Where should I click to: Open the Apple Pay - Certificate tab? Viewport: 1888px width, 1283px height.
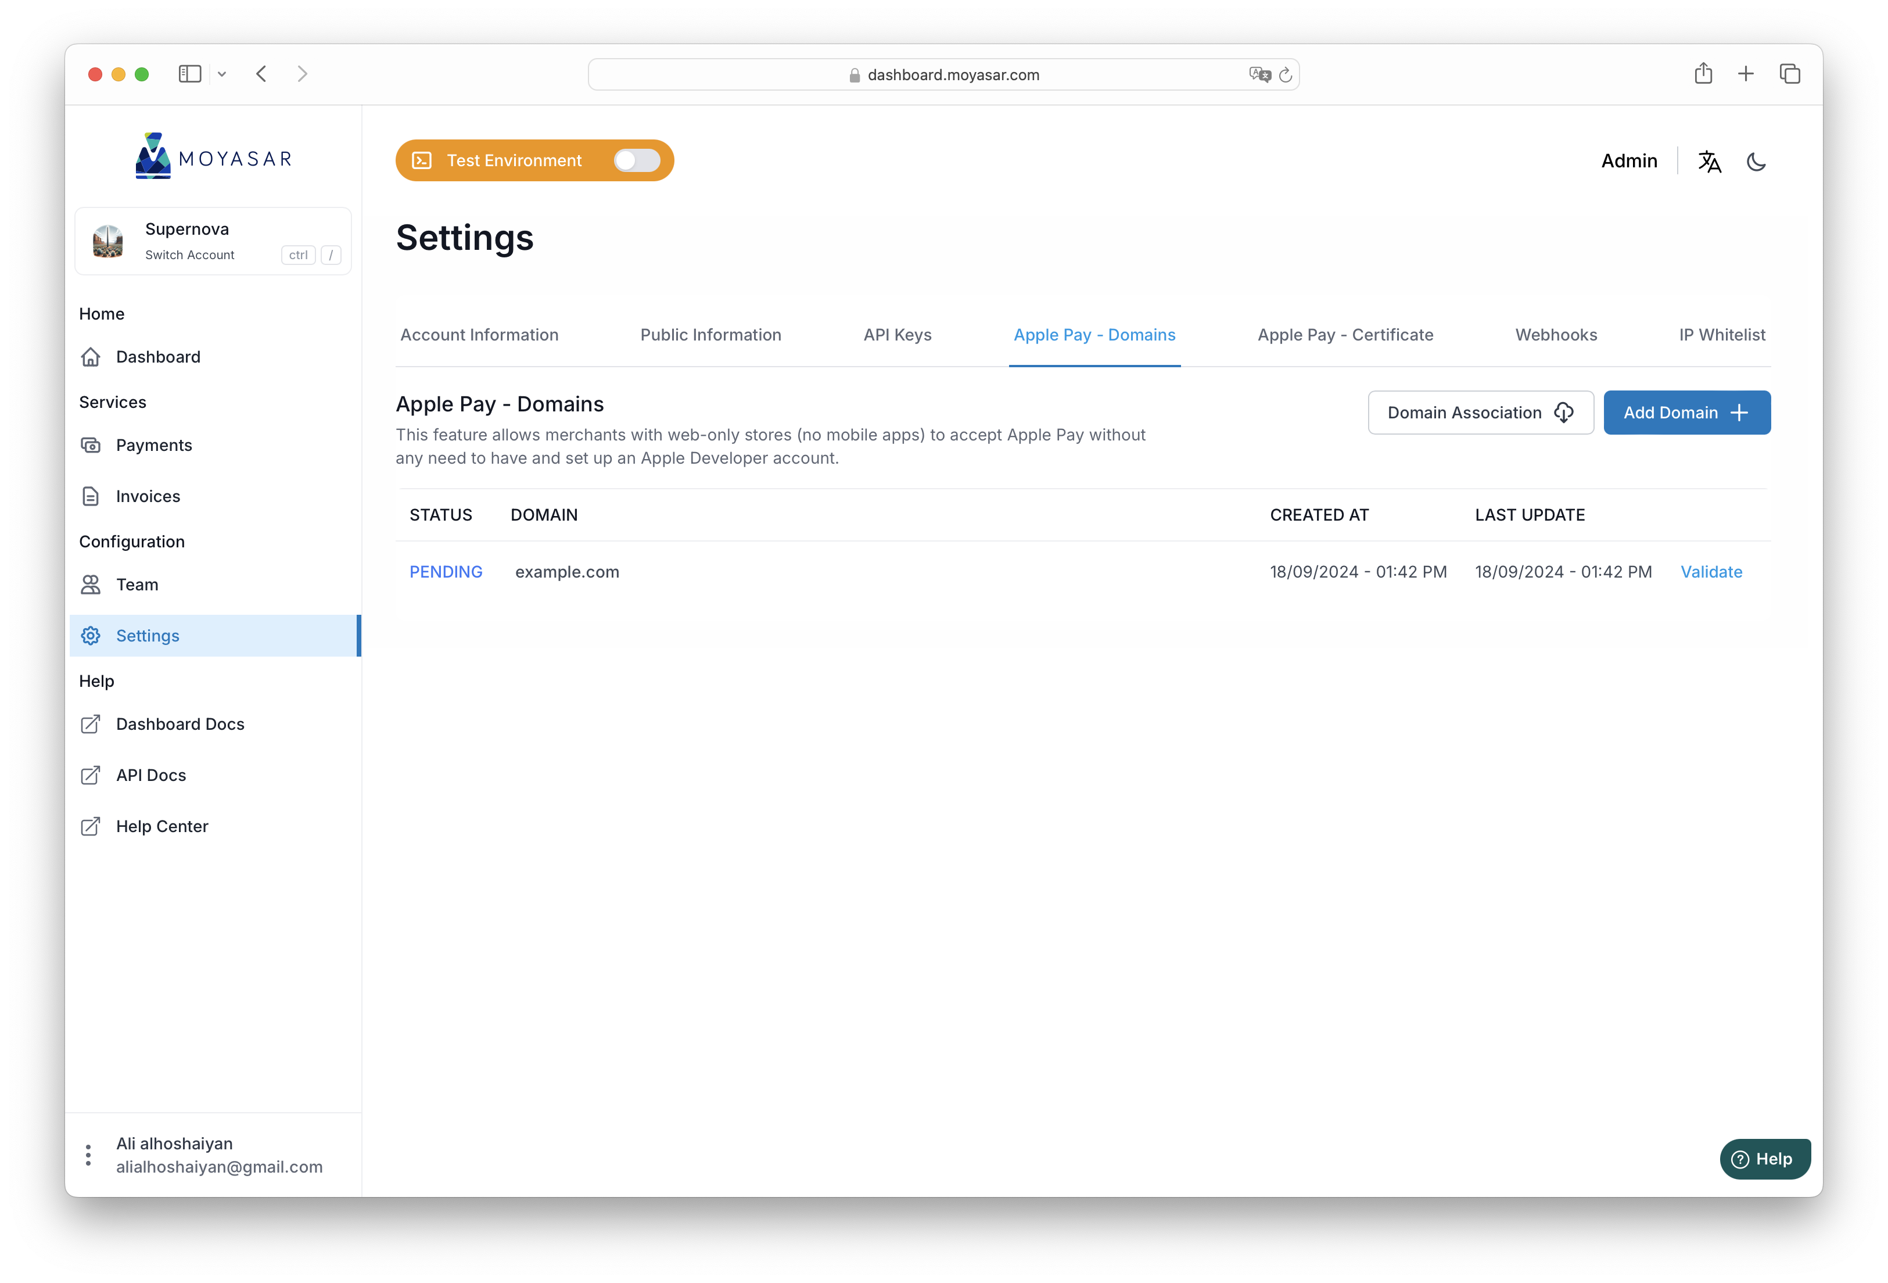(x=1344, y=335)
